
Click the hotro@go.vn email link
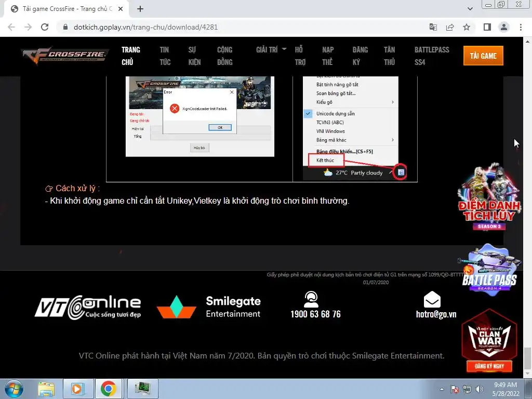[x=436, y=314]
